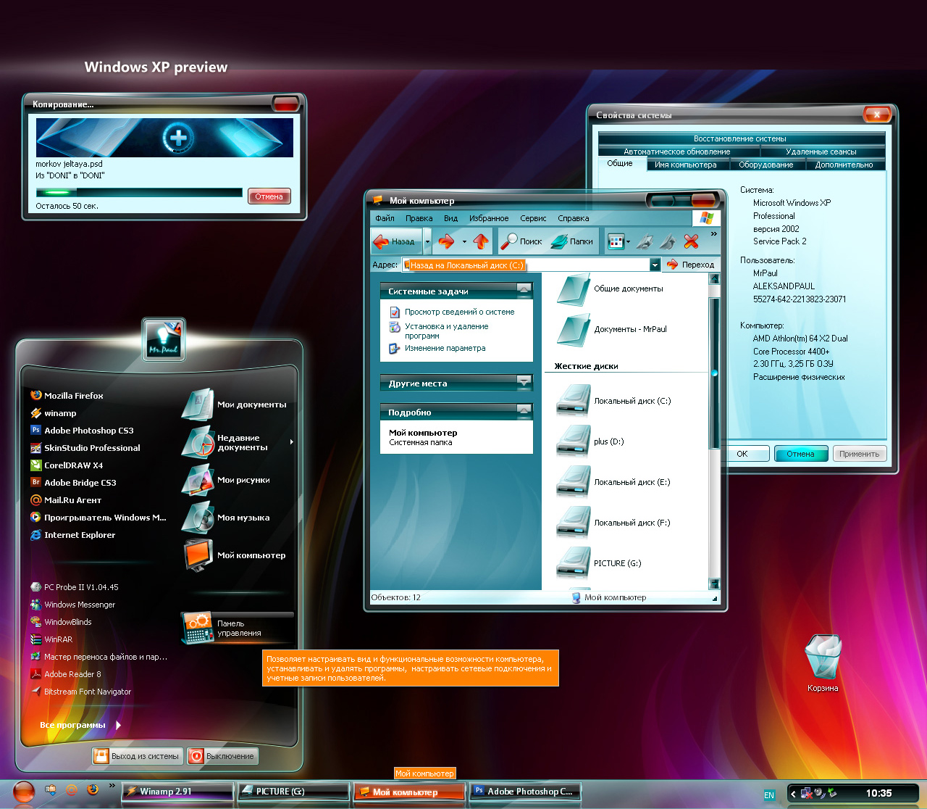This screenshot has width=927, height=809.
Task: Open dropdown arrow next to Назад button
Action: (x=427, y=241)
